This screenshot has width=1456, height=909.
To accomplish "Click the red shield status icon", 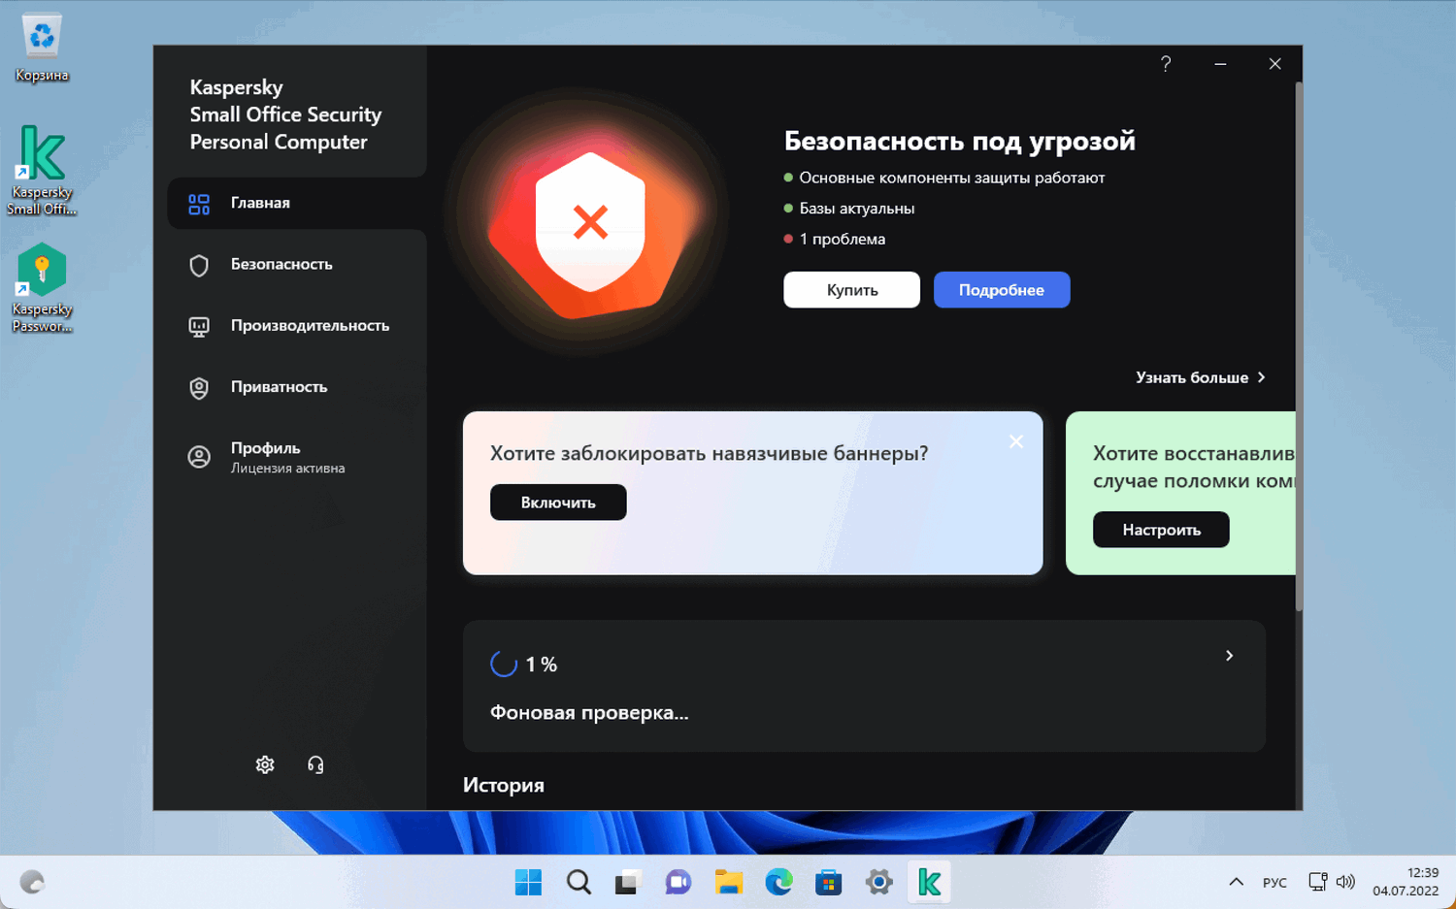I will (x=590, y=223).
